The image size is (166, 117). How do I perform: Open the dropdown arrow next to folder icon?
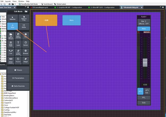(x=15, y=4)
